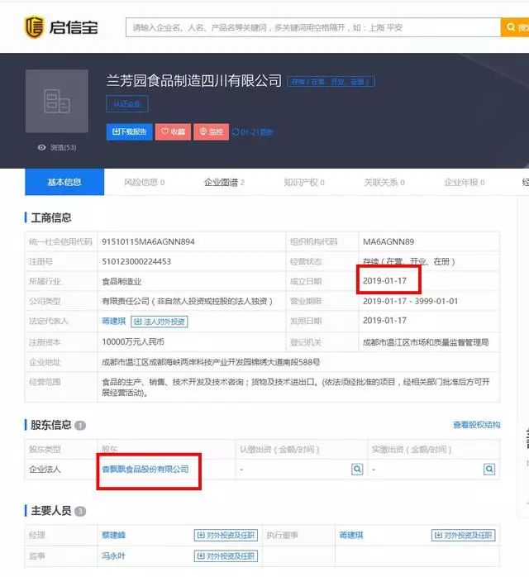Click organization code MA6AGNN89
This screenshot has width=529, height=577.
tap(388, 241)
